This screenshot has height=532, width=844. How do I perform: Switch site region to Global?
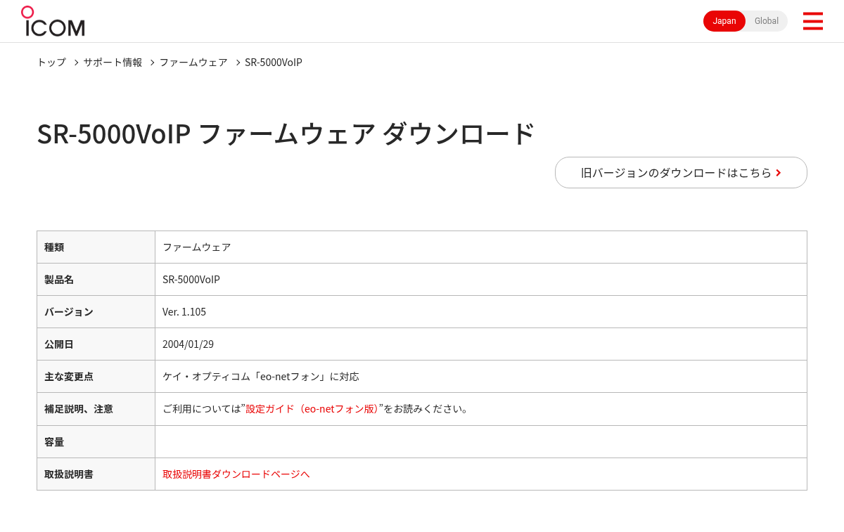point(766,21)
